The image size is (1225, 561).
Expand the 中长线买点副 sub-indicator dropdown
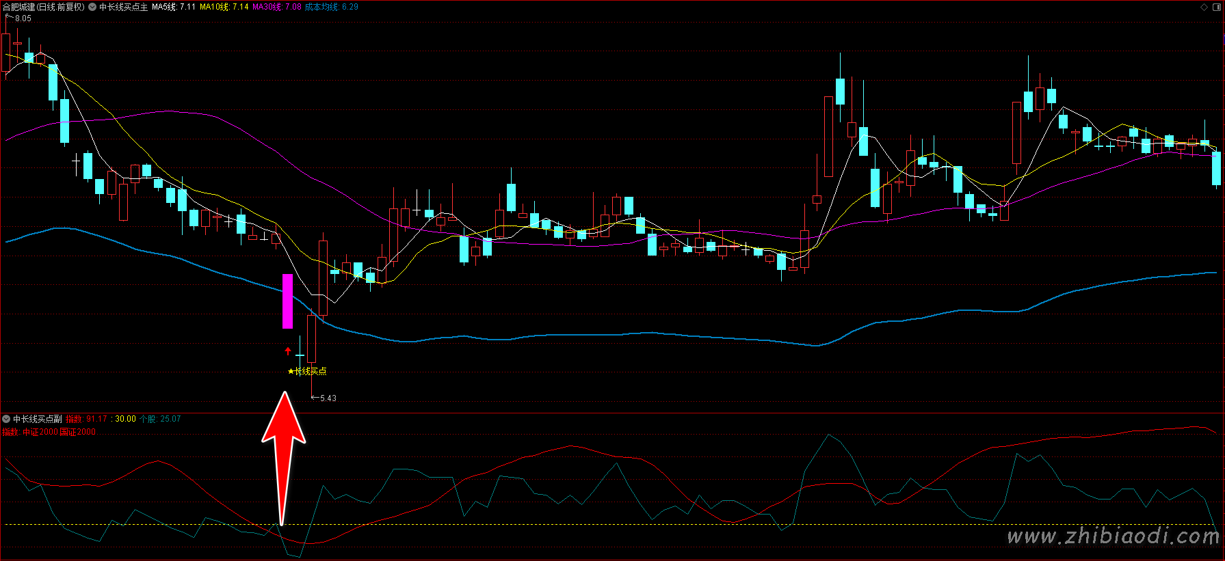pyautogui.click(x=6, y=419)
